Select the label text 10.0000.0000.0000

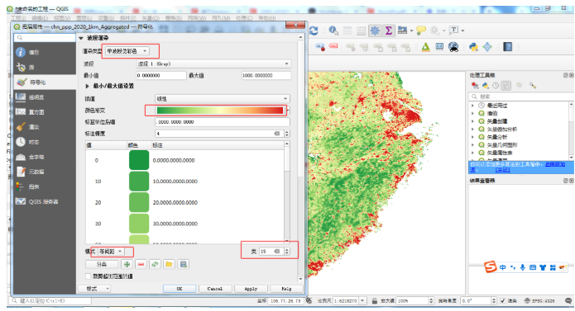coord(175,181)
